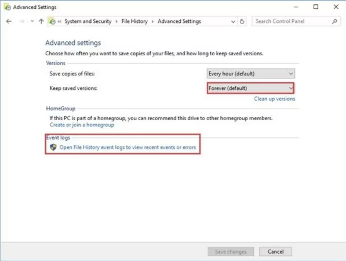Screen dimensions: 346x261
Task: Open address bar history dropdown
Action: 233,22
